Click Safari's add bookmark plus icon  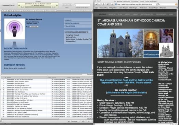pos(112,4)
